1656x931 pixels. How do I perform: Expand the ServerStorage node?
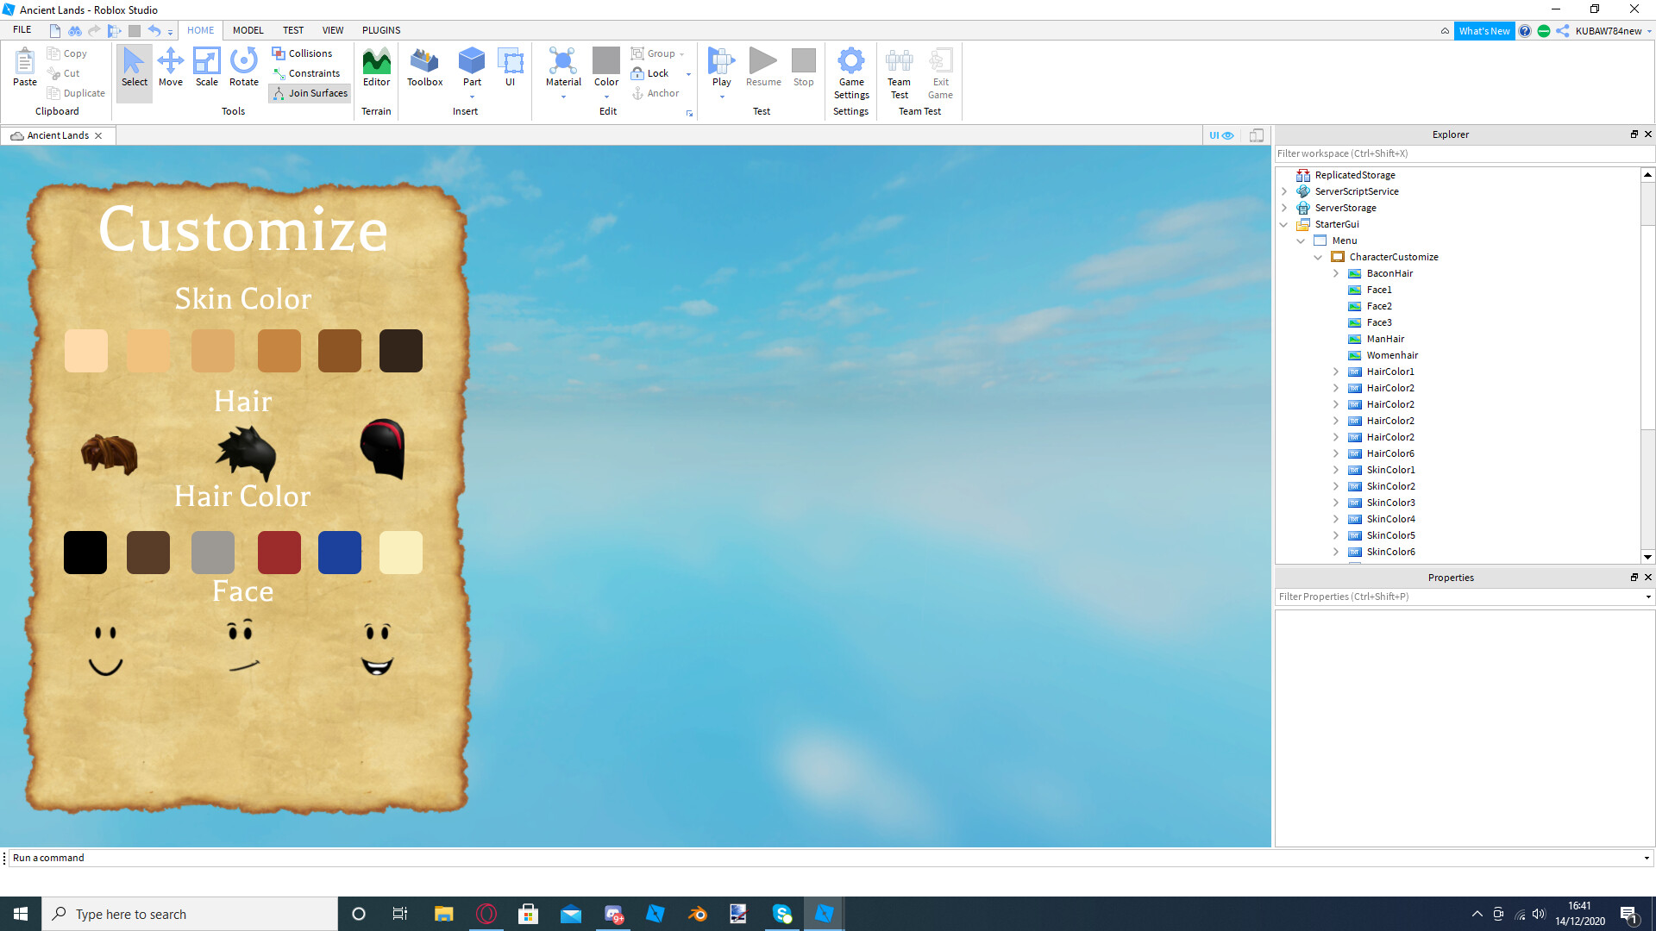pyautogui.click(x=1284, y=208)
